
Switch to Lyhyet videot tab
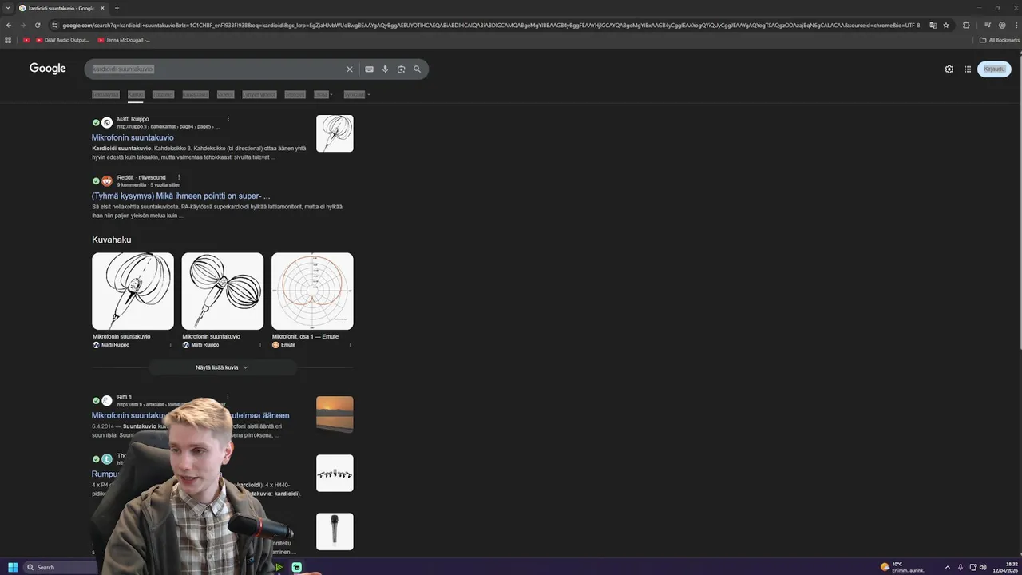point(259,94)
